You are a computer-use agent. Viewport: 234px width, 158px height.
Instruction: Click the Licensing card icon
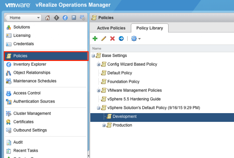pos(9,36)
